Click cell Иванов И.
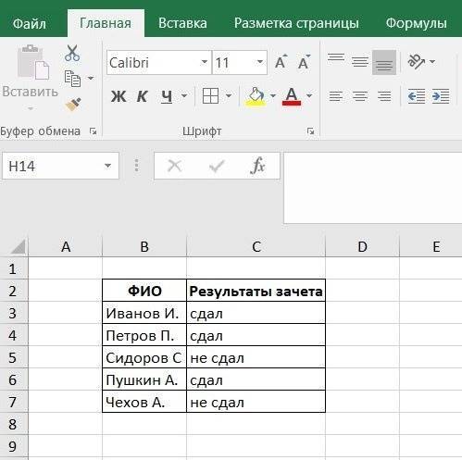Viewport: 462px width, 460px height. click(144, 313)
